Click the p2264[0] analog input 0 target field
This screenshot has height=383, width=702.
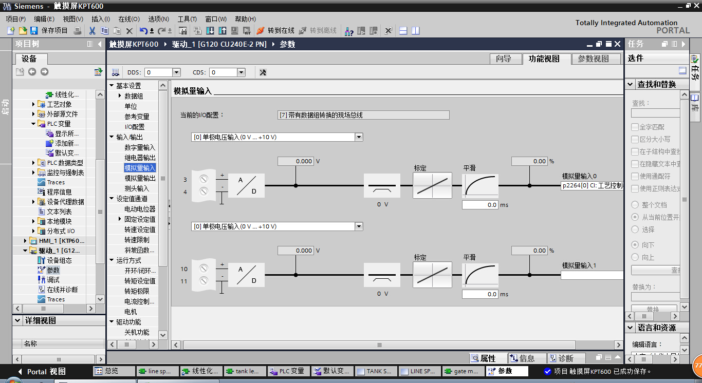[592, 186]
